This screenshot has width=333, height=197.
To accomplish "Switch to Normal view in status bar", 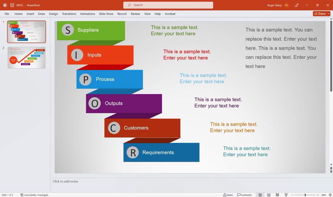I will coord(260,195).
